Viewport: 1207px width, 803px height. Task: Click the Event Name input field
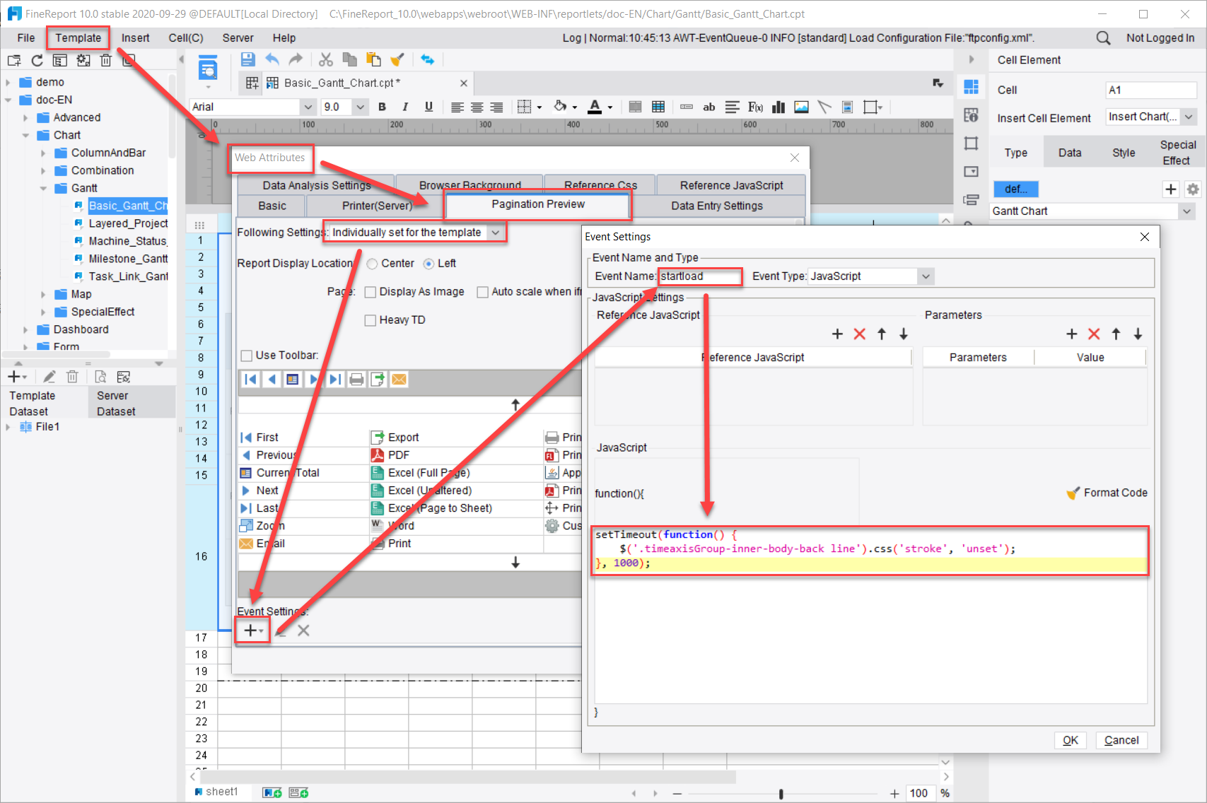coord(700,276)
